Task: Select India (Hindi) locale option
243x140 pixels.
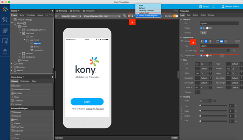Action: (148, 13)
